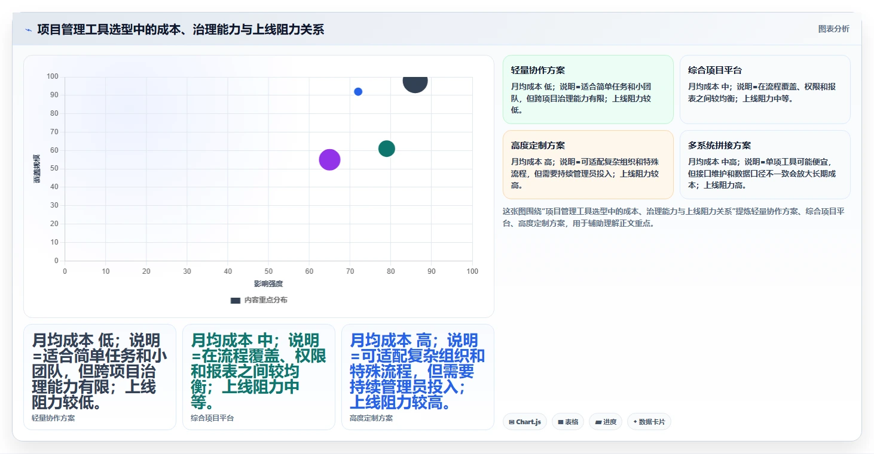Screen dimensions: 874x454
Task: Click the blue bold 月均成本 高 card text
Action: (417, 371)
